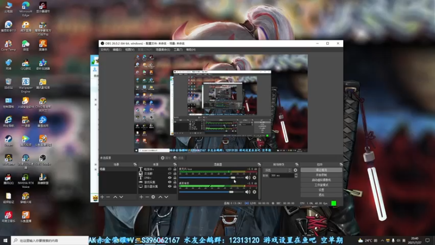Open 设置 settings button in Controls
435x245 pixels.
321,190
